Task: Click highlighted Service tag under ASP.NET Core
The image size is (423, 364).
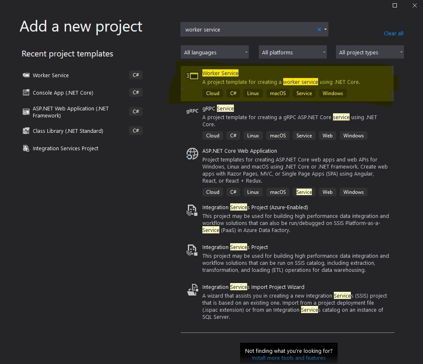Action: coord(304,192)
